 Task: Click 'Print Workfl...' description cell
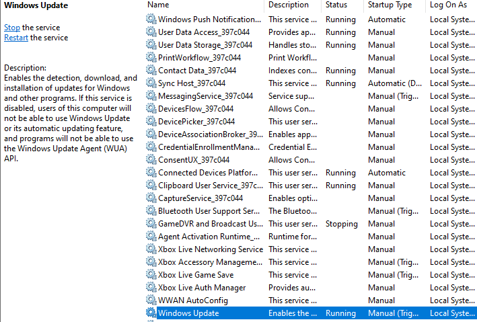tap(293, 58)
